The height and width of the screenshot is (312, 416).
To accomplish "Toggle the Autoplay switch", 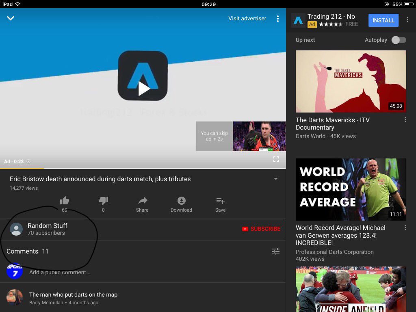I will pyautogui.click(x=399, y=40).
